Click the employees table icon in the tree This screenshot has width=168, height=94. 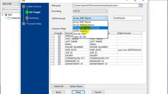pos(9,18)
